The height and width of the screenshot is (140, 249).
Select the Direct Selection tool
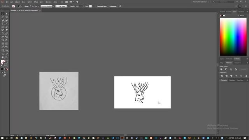pos(7,14)
